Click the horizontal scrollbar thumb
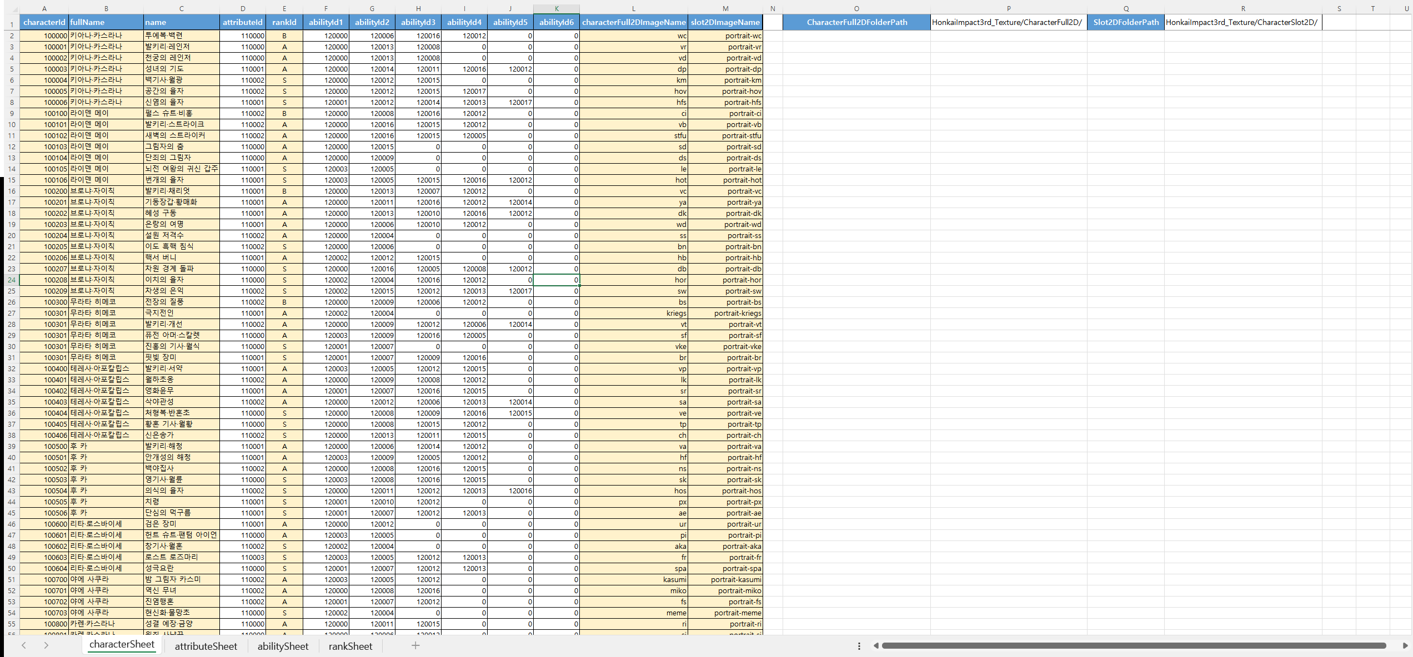Screen dimensions: 1413x657 coord(1133,645)
